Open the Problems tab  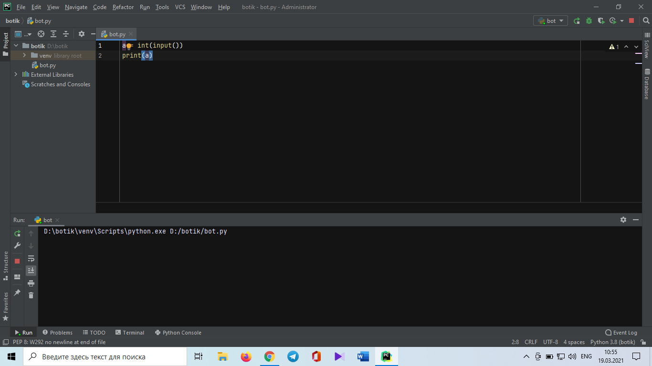pyautogui.click(x=57, y=333)
